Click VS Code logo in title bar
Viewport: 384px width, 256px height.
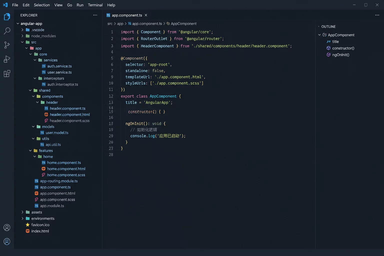5,5
